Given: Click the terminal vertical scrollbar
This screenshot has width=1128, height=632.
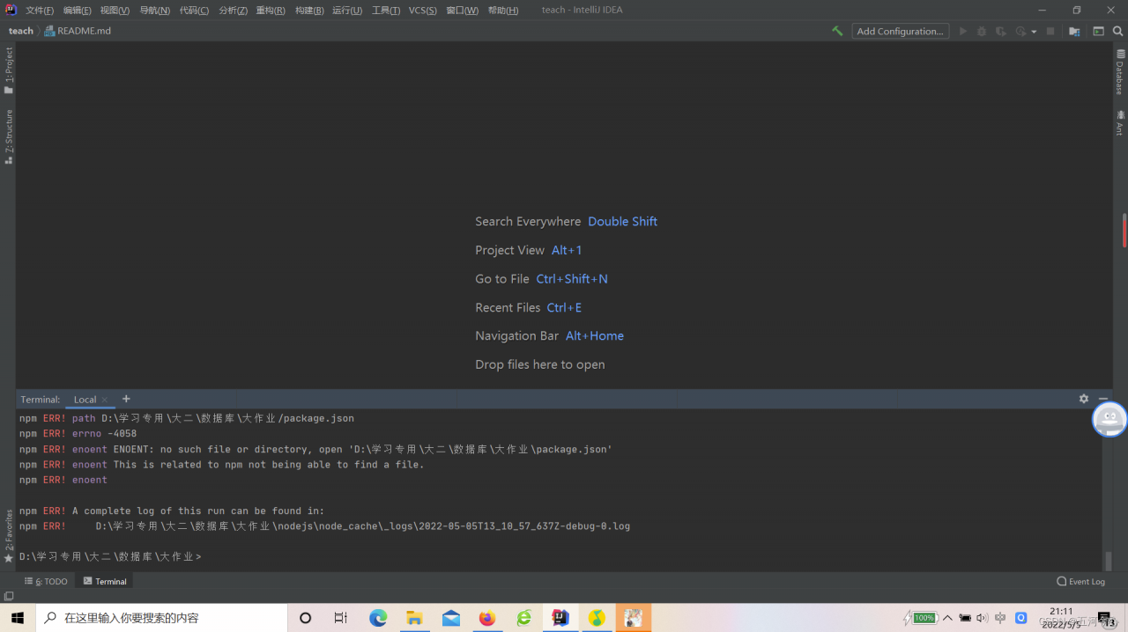Looking at the screenshot, I should point(1108,561).
